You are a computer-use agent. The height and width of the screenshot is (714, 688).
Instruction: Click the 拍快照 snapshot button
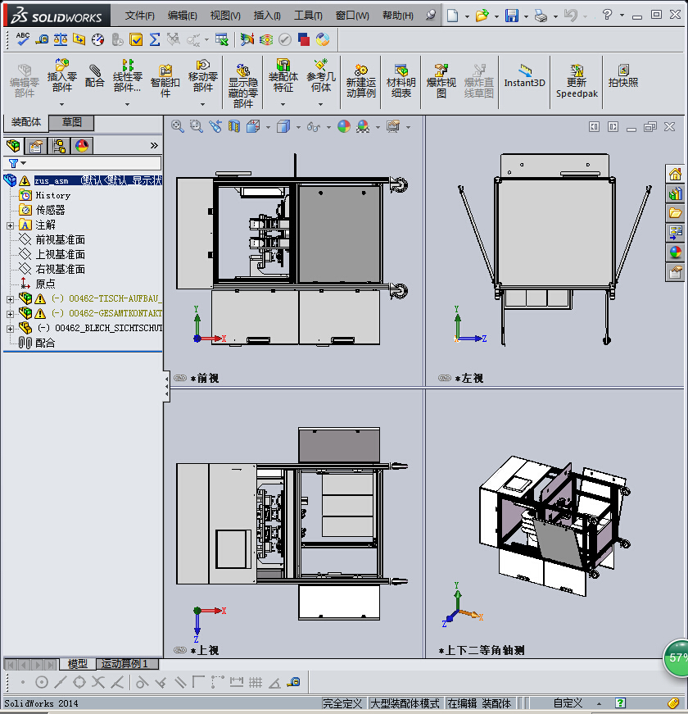(623, 76)
